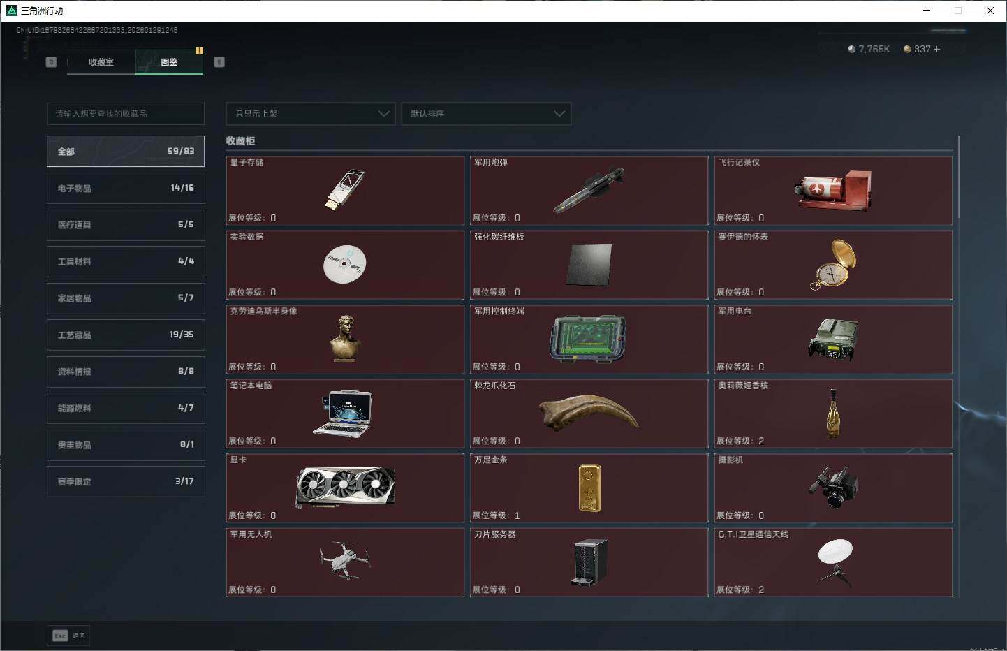This screenshot has width=1007, height=651.
Task: Select the 图鉴 tab
Action: click(169, 62)
